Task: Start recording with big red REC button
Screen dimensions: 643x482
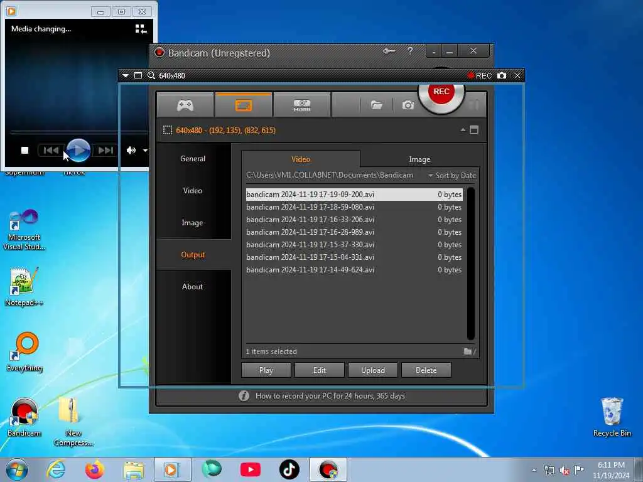Action: pos(441,93)
